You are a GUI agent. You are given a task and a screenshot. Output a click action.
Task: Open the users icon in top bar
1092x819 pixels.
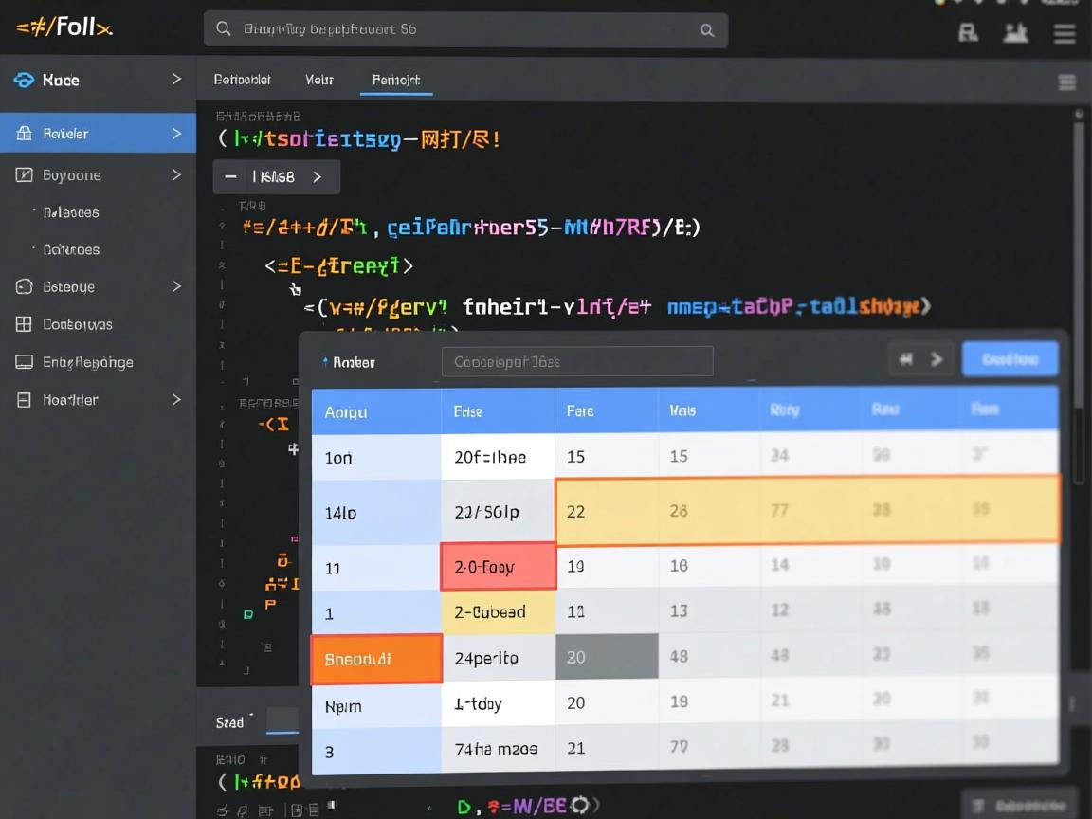coord(1015,33)
